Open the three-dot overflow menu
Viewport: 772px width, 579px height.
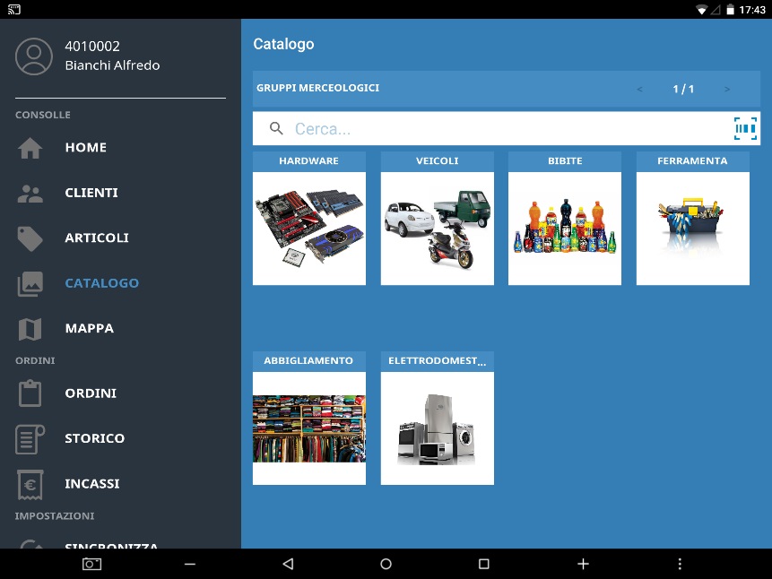coord(680,564)
